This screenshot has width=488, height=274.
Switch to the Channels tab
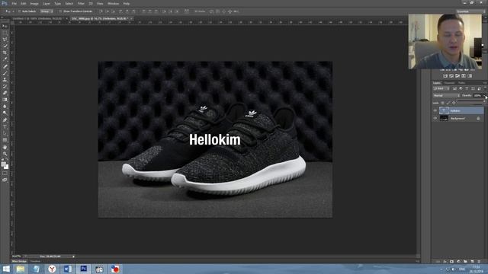click(x=449, y=83)
